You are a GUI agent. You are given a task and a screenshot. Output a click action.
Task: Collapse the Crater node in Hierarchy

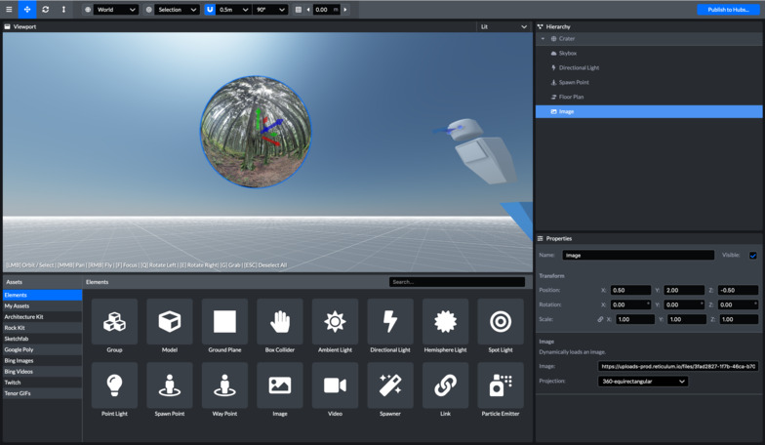[543, 39]
